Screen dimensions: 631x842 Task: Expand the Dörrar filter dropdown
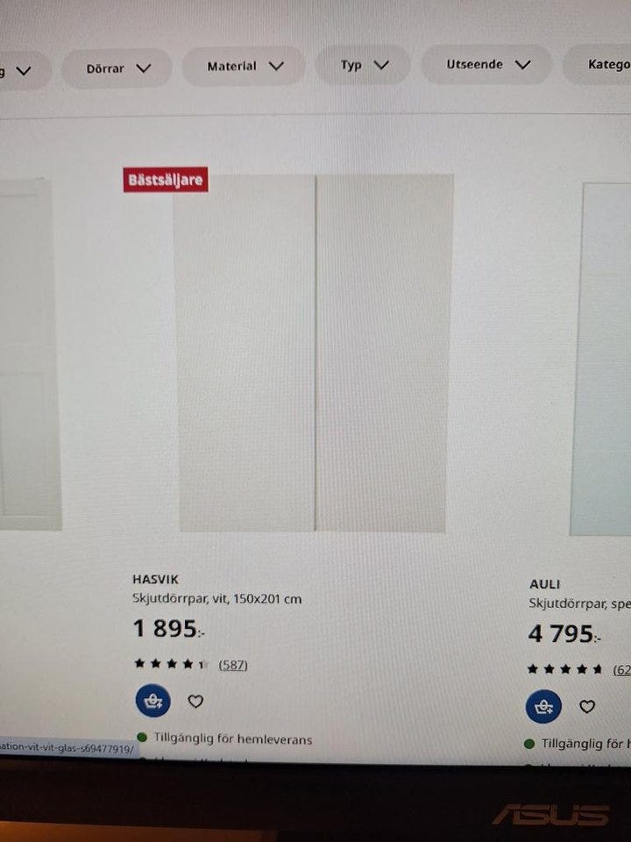point(117,68)
